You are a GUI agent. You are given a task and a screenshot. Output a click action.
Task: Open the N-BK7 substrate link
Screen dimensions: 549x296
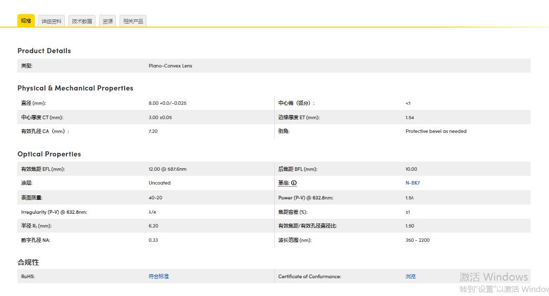coord(413,183)
